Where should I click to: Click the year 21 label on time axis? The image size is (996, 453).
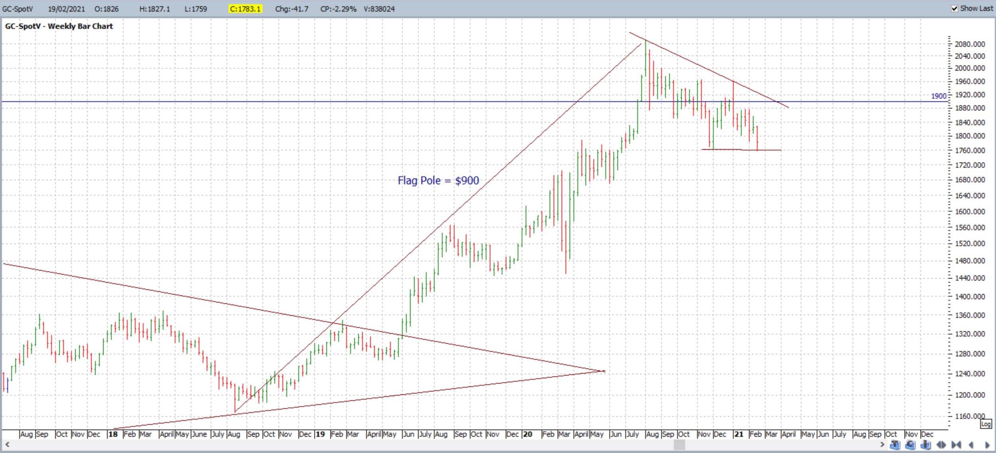pyautogui.click(x=739, y=434)
